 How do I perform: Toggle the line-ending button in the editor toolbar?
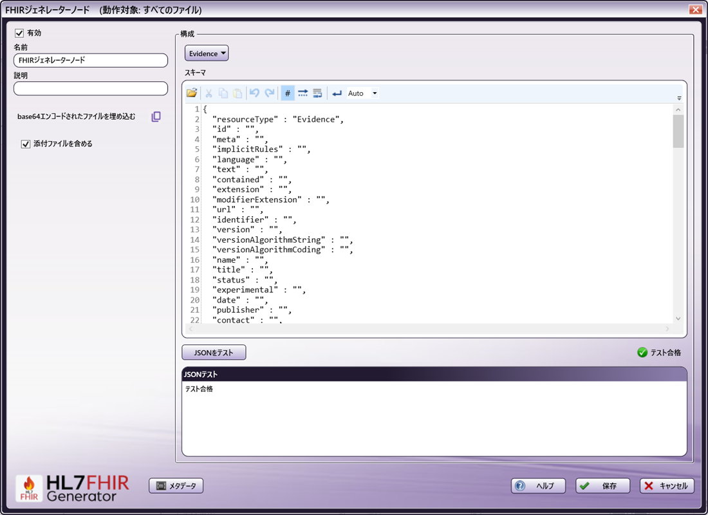(335, 93)
